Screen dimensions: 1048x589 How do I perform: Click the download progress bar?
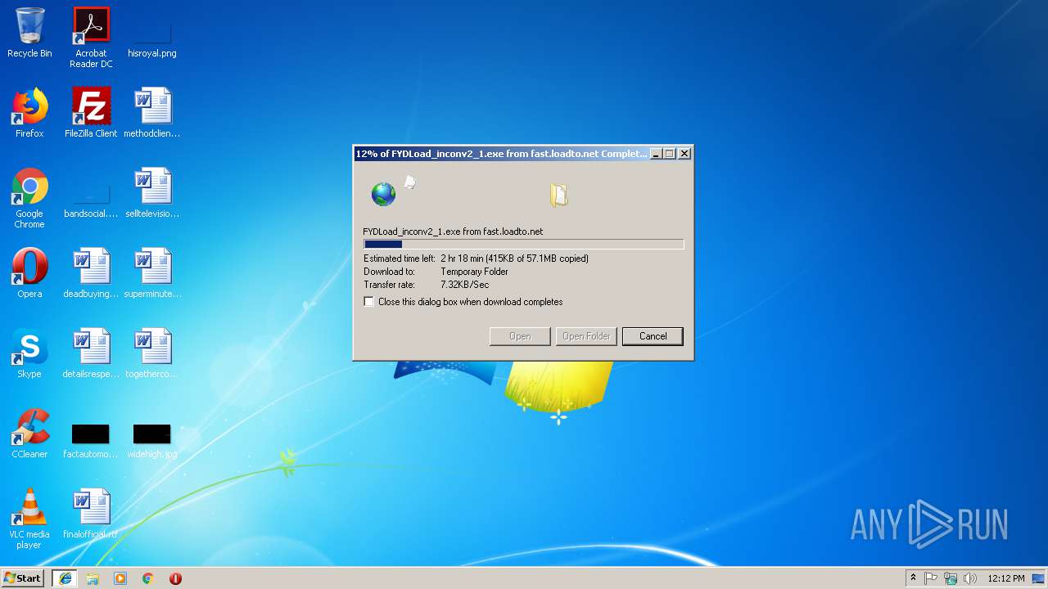click(x=523, y=244)
